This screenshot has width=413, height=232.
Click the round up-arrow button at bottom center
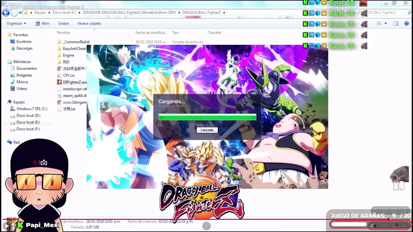pyautogui.click(x=206, y=226)
